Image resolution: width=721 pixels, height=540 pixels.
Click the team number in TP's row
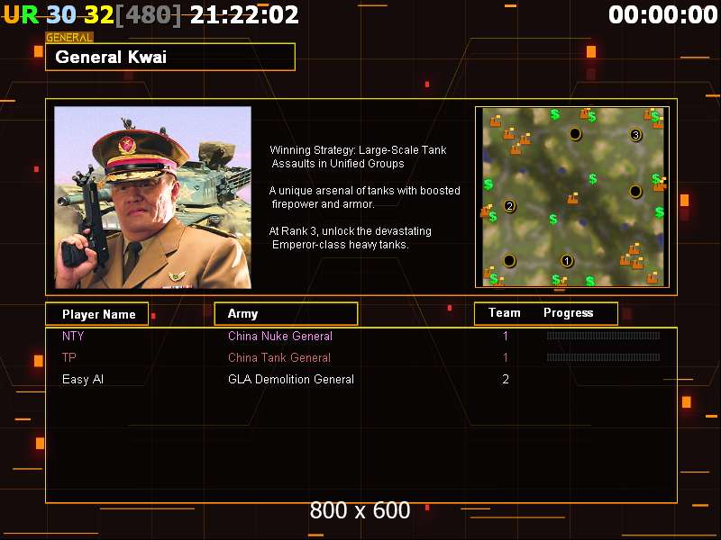coord(506,357)
